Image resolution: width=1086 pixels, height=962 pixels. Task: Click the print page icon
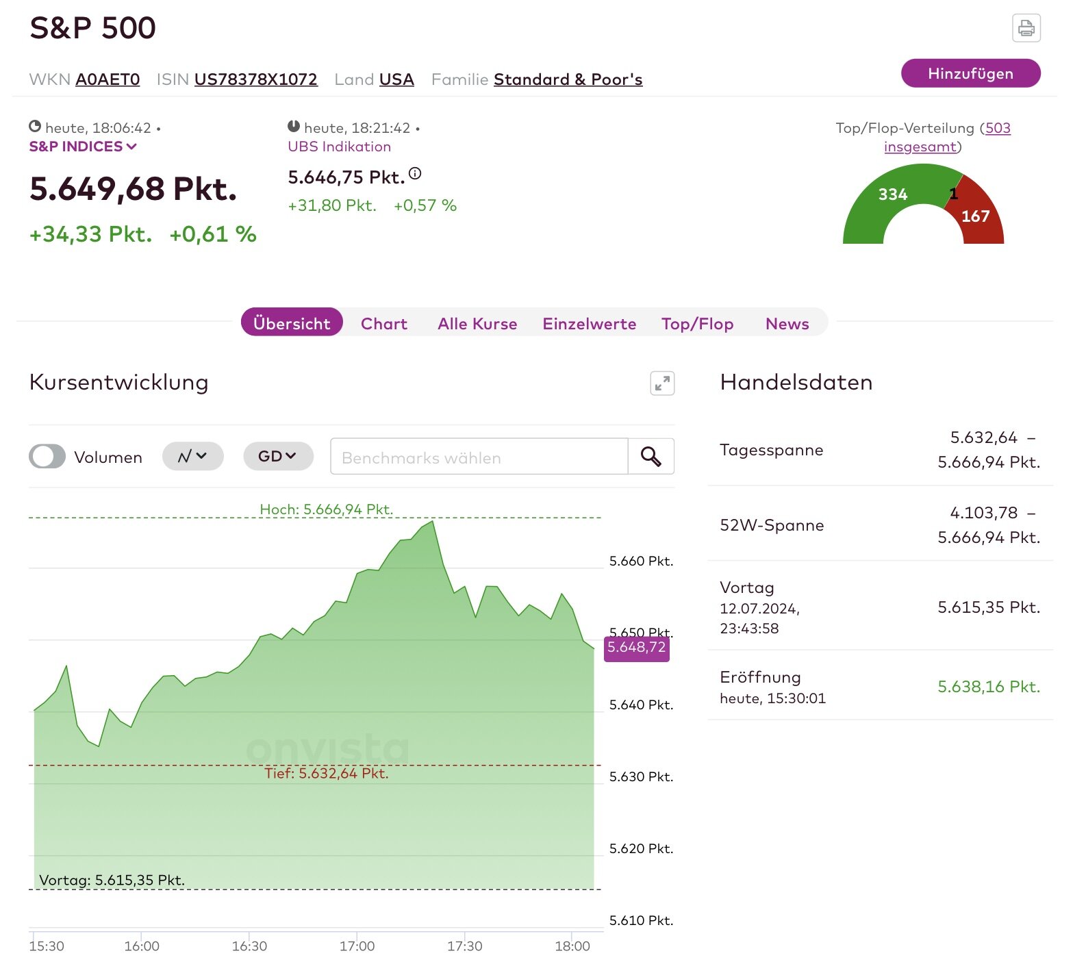[1026, 28]
